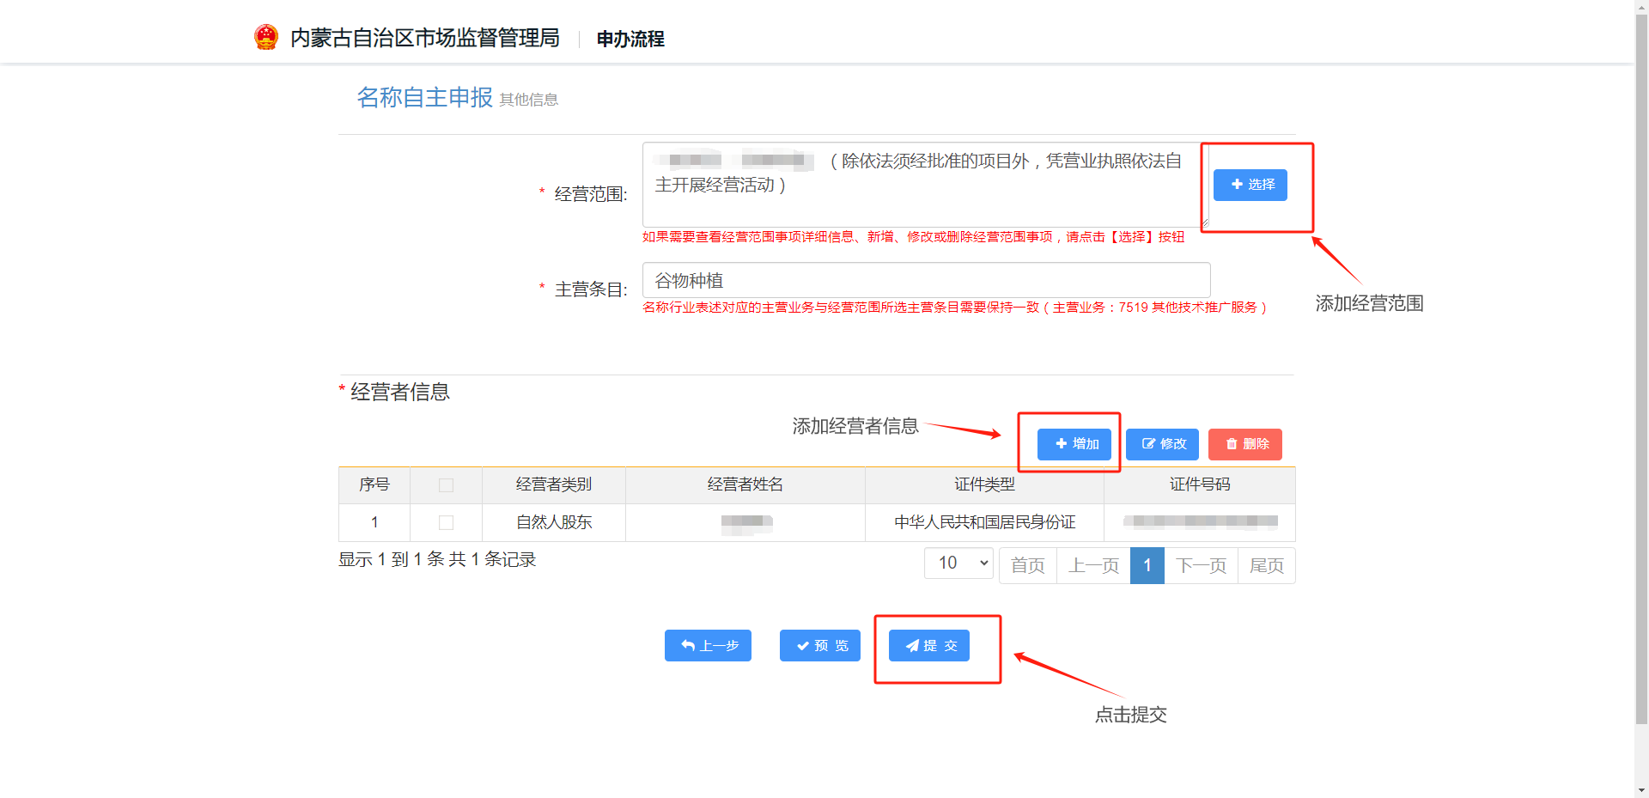Open the 申办流程 header tab
Image resolution: width=1649 pixels, height=798 pixels.
point(630,39)
